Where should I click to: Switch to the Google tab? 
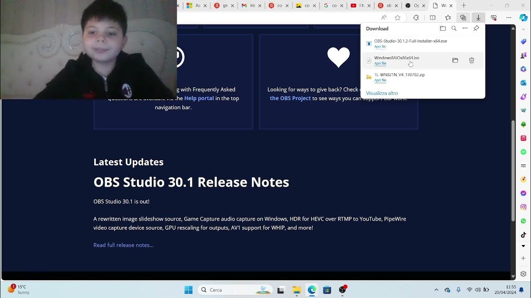332,5
